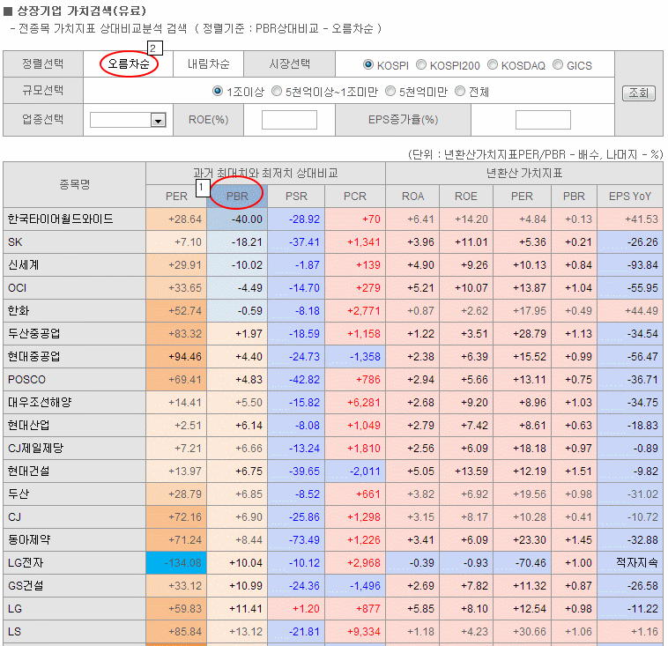Open stock 현대중공업

34,357
